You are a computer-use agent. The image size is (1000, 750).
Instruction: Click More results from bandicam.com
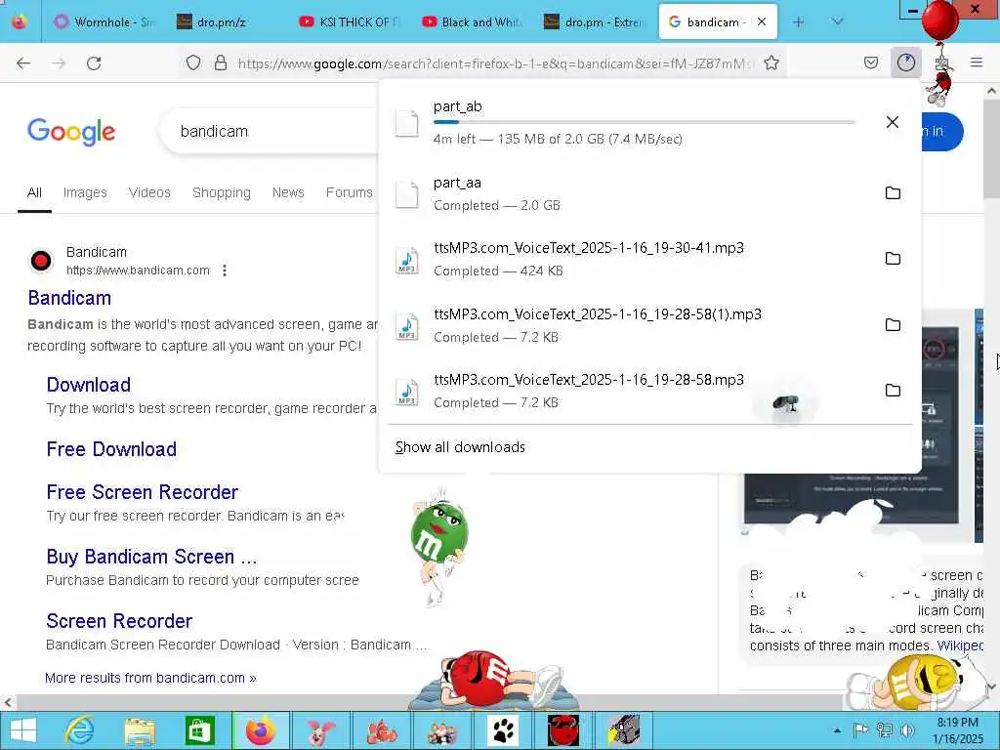[x=150, y=678]
